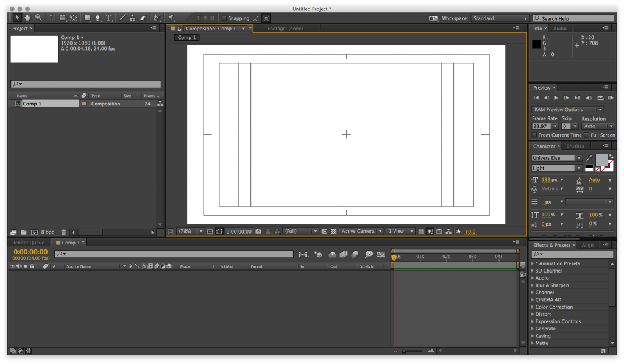Toggle the Pixel Aspect Ratio Correction button

pos(420,231)
